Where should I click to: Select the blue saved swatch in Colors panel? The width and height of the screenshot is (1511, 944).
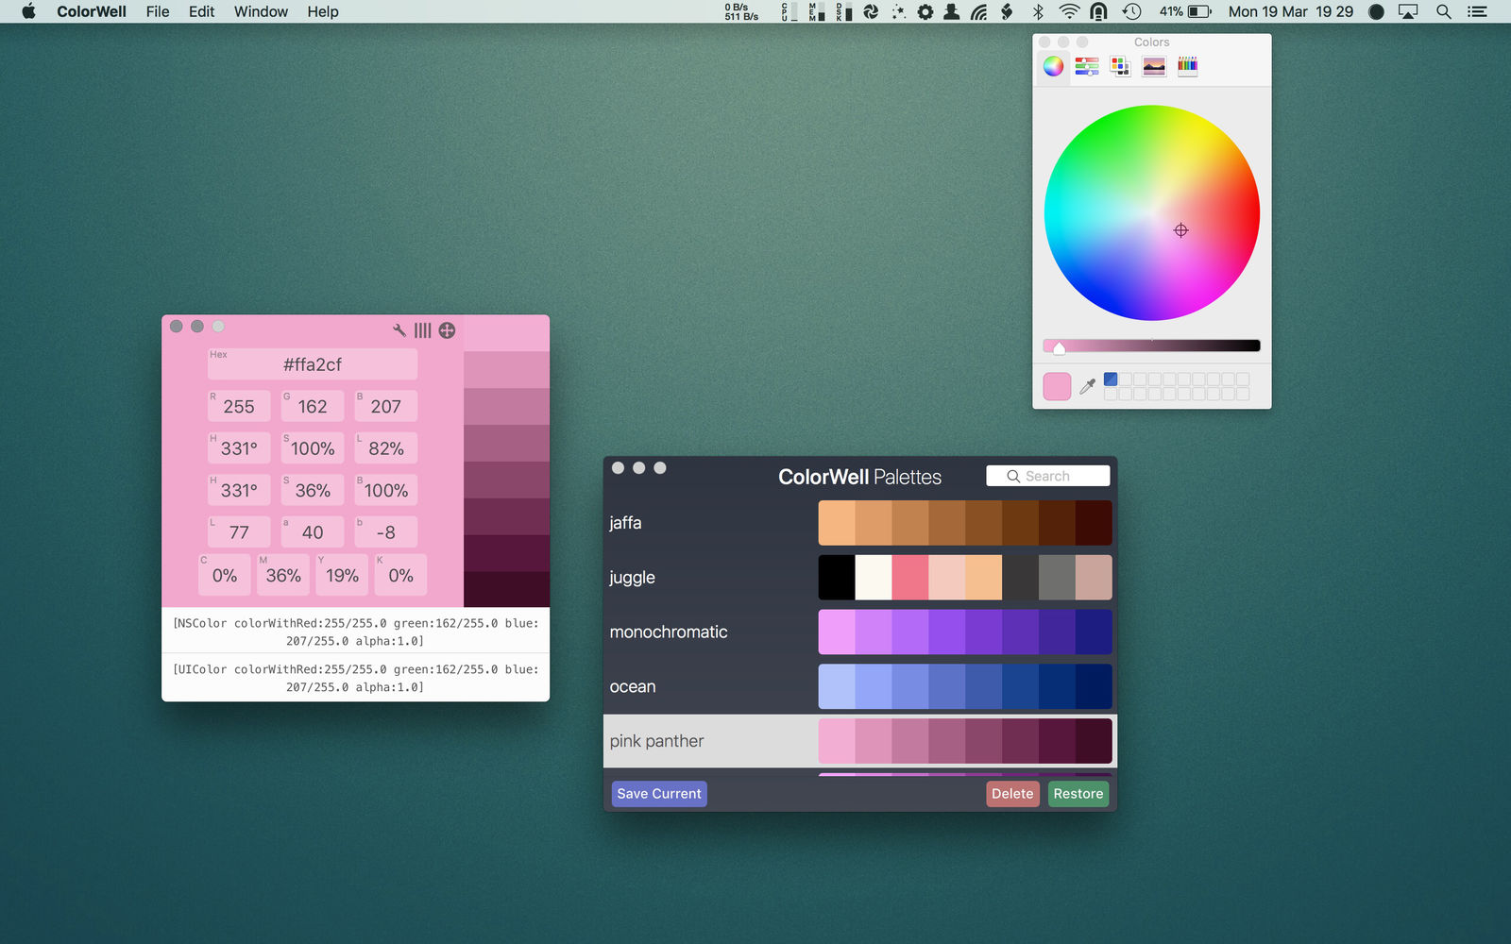click(1111, 379)
